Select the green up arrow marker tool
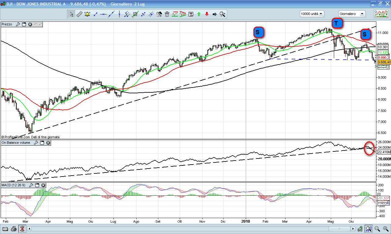Image resolution: width=391 pixels, height=234 pixels. 199,14
